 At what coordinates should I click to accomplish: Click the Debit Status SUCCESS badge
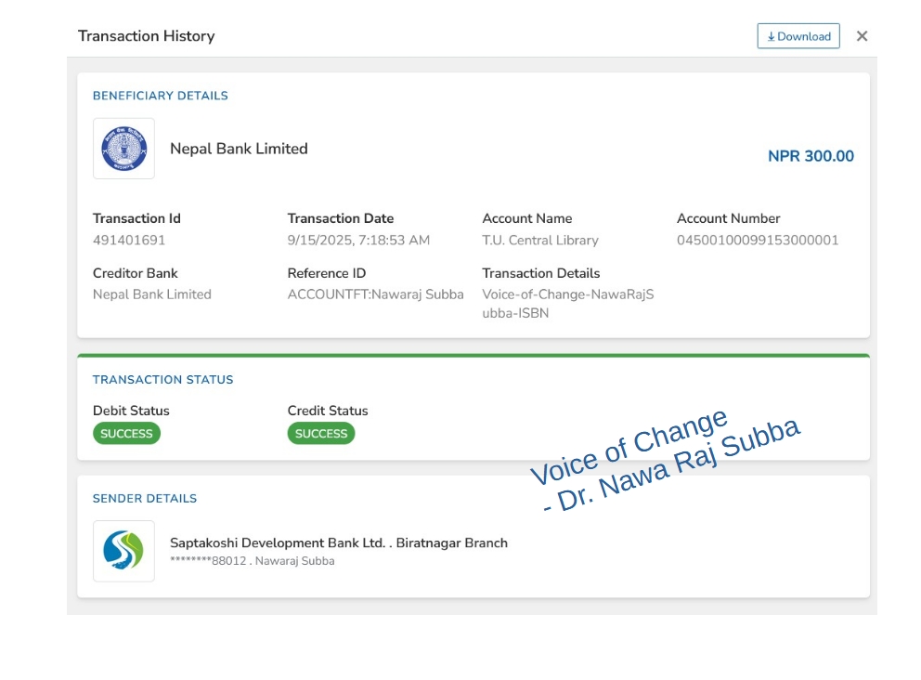click(x=126, y=434)
